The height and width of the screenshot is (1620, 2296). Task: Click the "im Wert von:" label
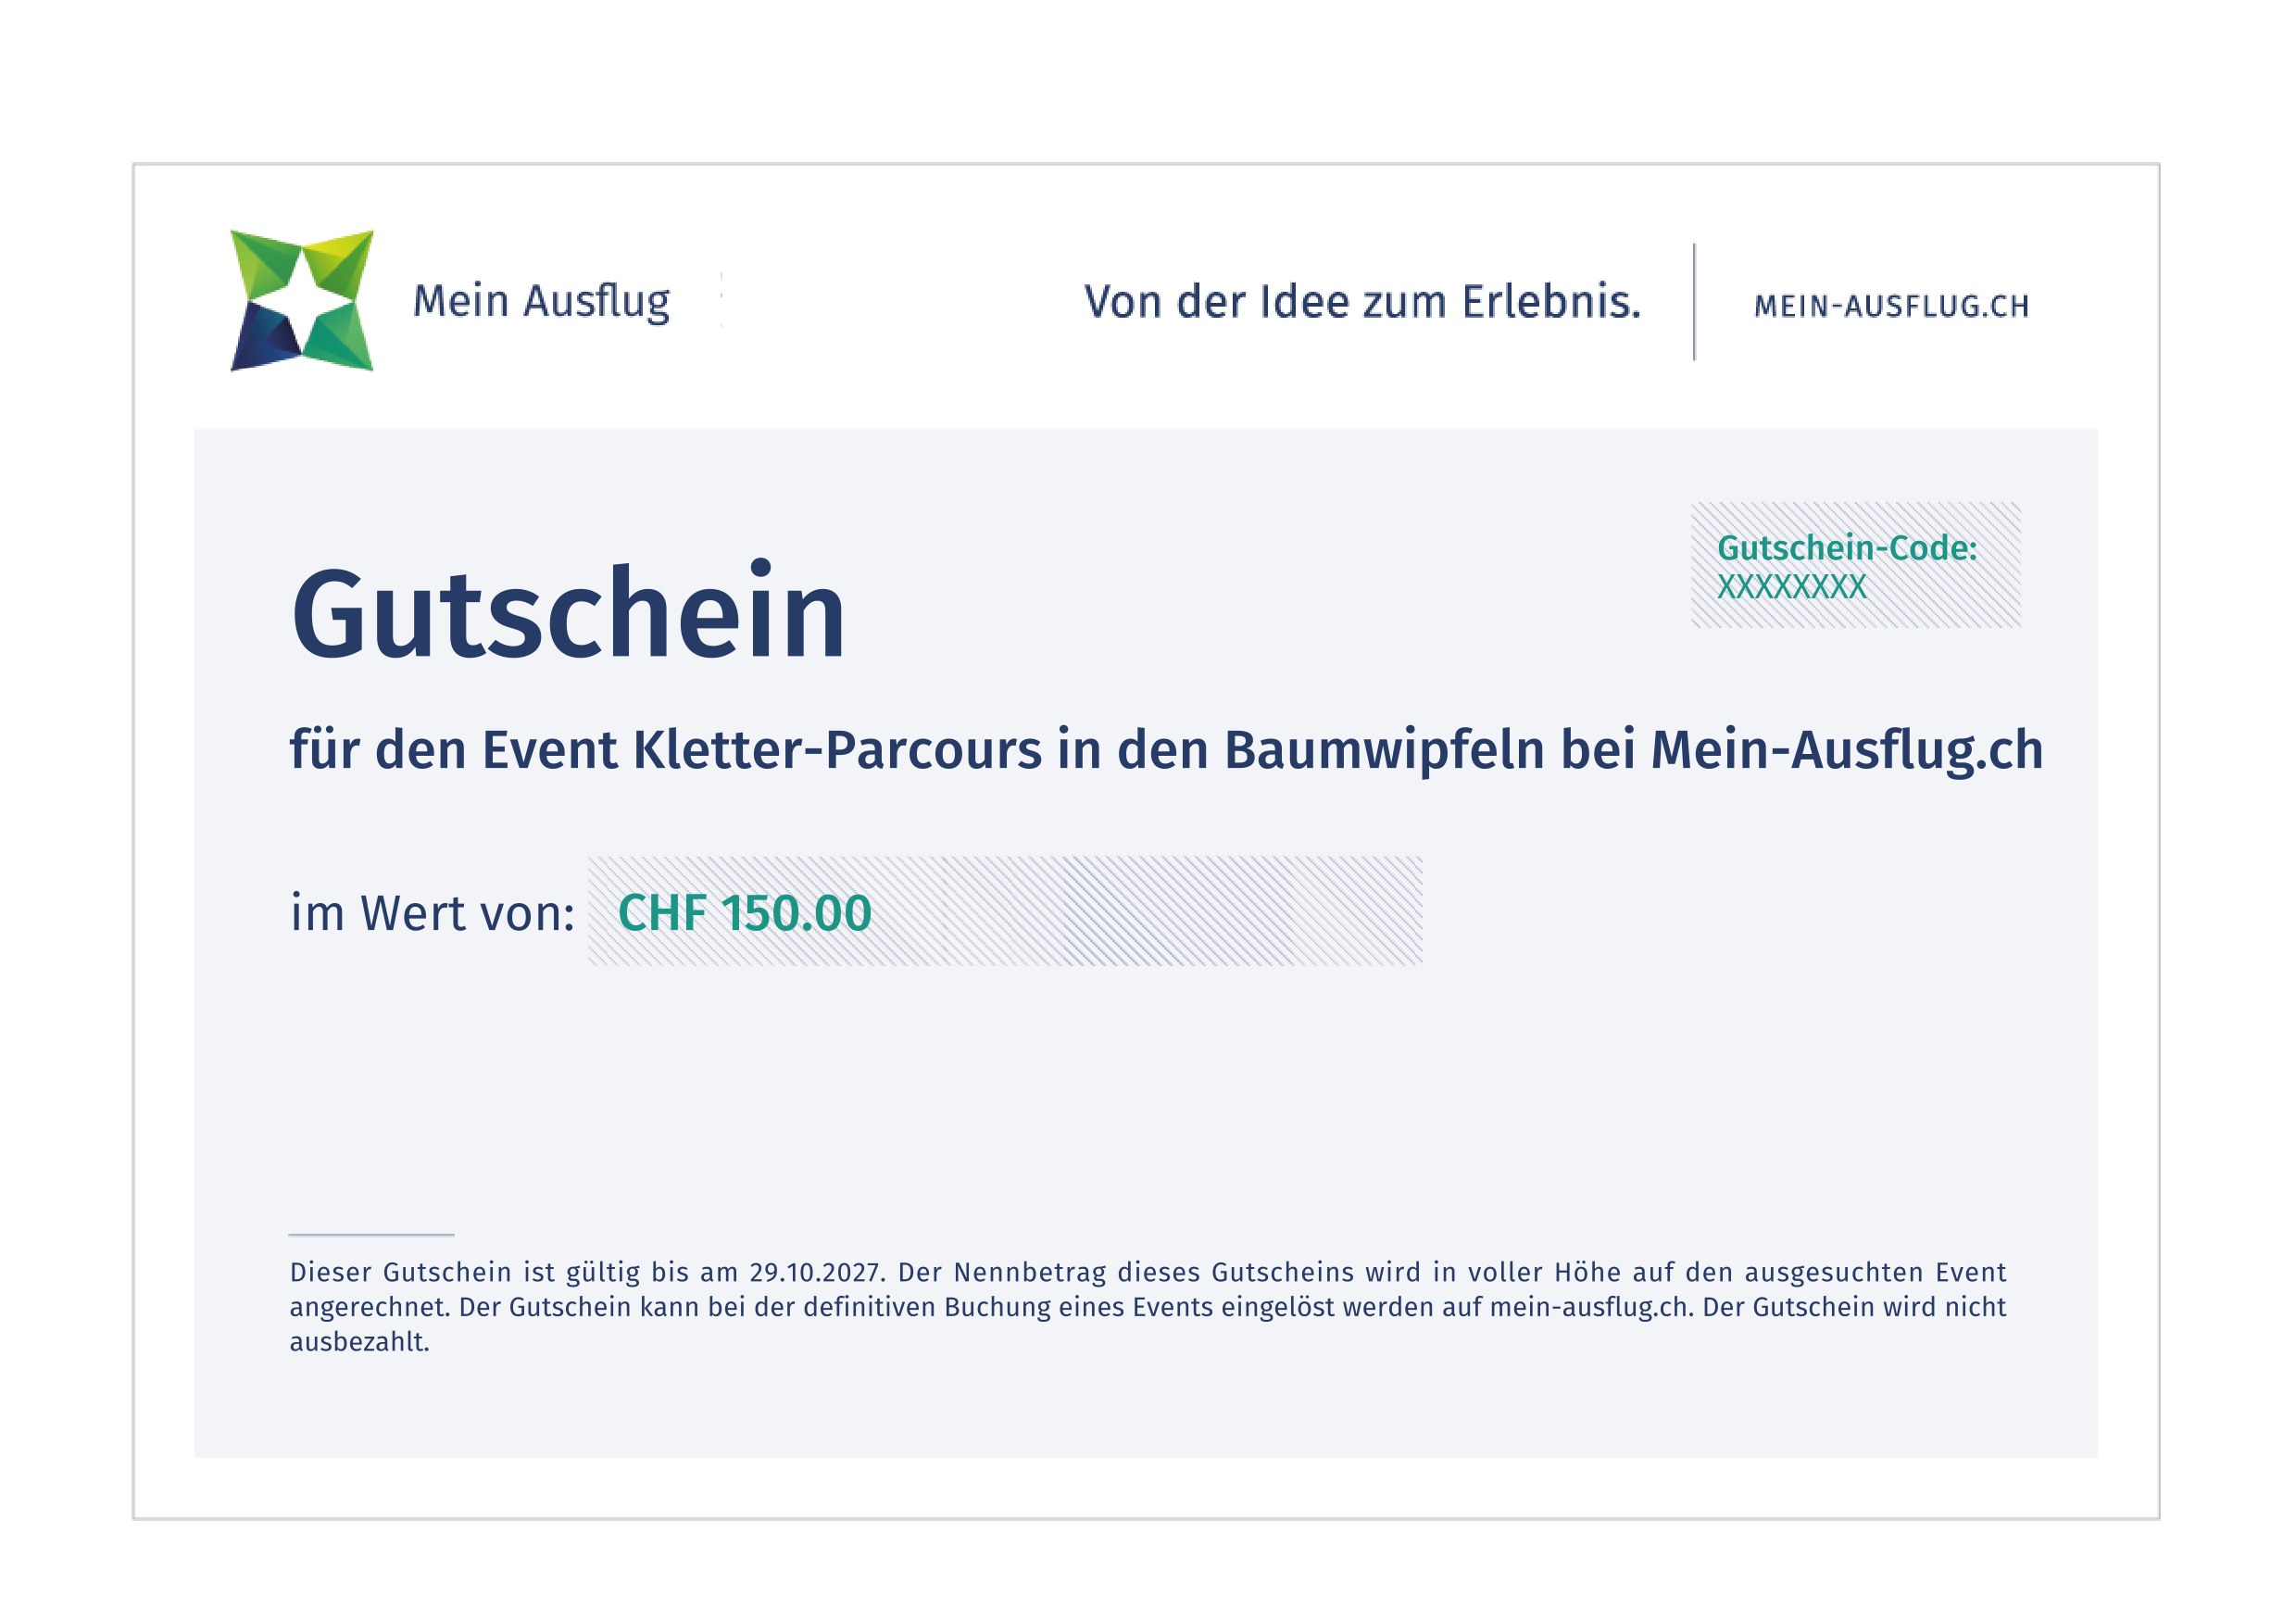432,913
